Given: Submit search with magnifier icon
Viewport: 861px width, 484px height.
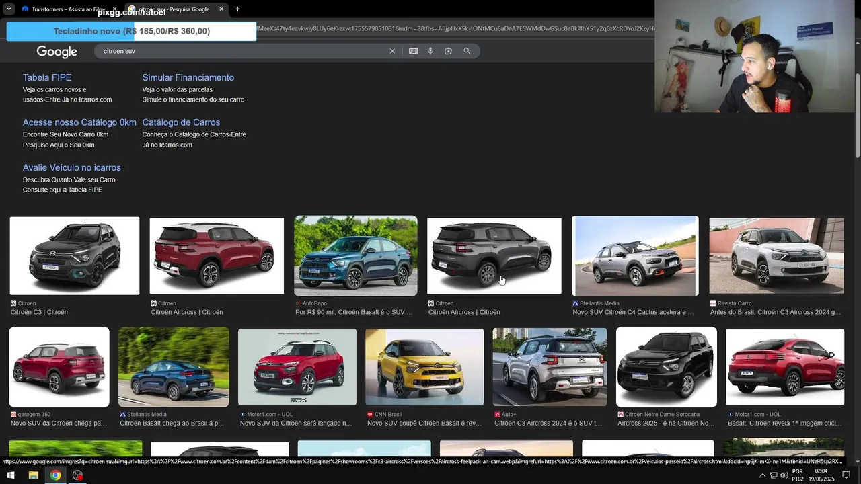Looking at the screenshot, I should [467, 51].
